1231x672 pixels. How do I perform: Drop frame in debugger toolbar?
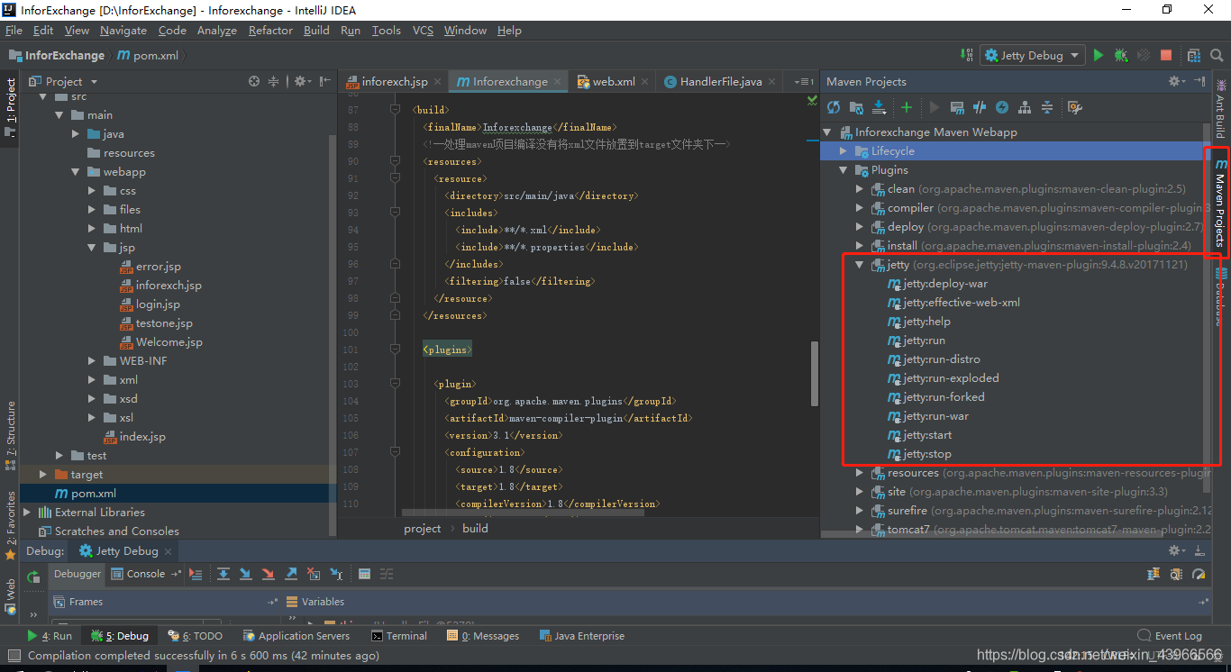[314, 574]
